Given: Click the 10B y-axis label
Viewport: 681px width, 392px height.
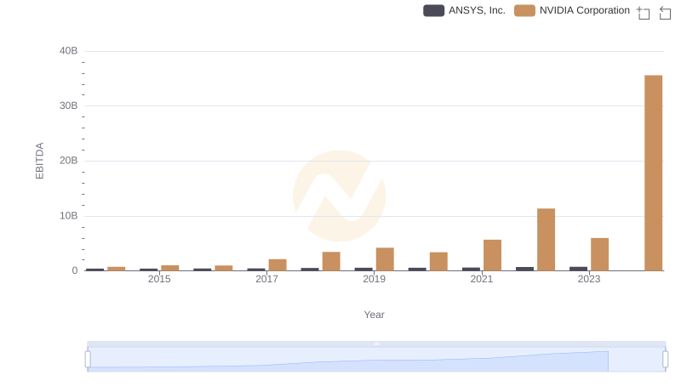Looking at the screenshot, I should [x=69, y=216].
